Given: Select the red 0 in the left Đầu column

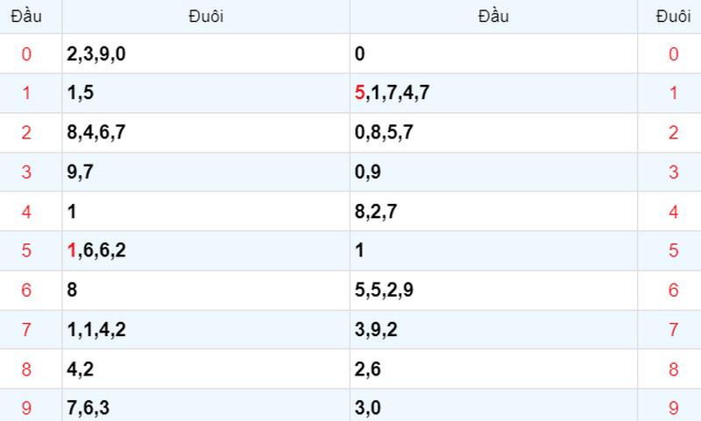Looking at the screenshot, I should tap(26, 54).
